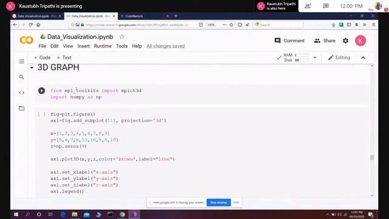The height and width of the screenshot is (219, 389).
Task: Open the table of contents sidebar icon
Action: [22, 61]
